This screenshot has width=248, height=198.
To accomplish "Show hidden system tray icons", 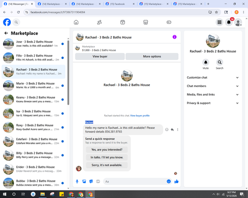I will click(x=213, y=194).
